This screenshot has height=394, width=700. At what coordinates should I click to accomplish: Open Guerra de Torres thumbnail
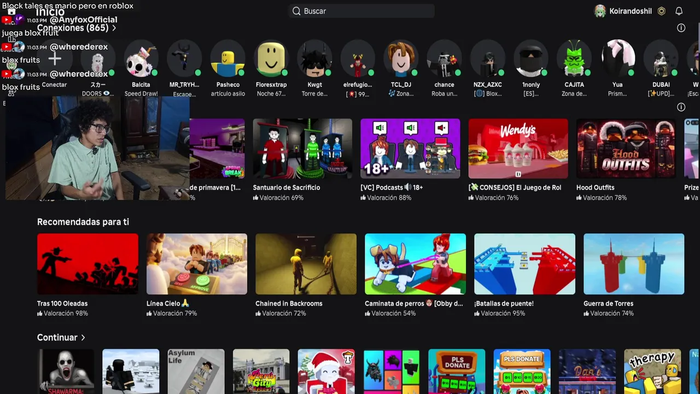click(634, 264)
